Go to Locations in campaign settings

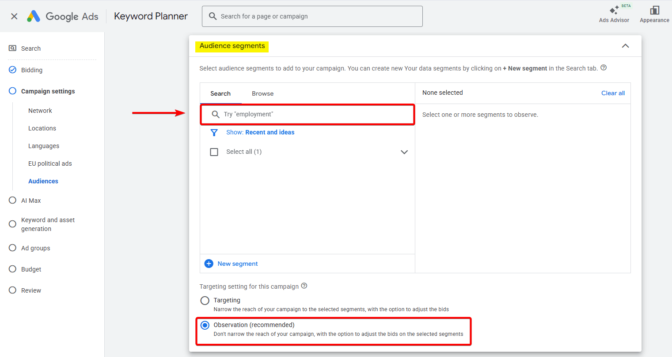(42, 128)
